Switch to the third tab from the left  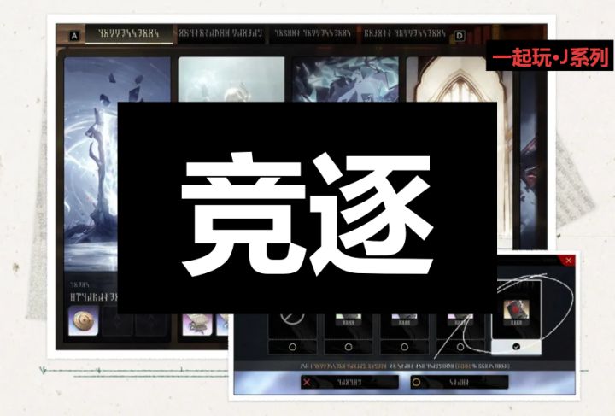click(313, 33)
